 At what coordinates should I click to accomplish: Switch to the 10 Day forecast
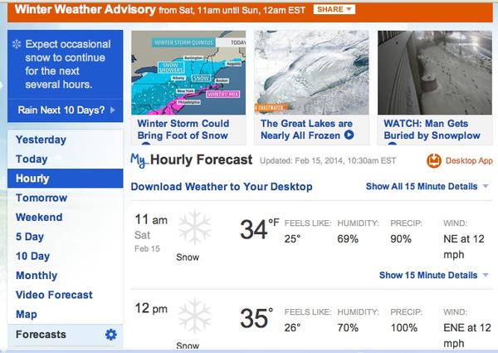click(x=32, y=256)
